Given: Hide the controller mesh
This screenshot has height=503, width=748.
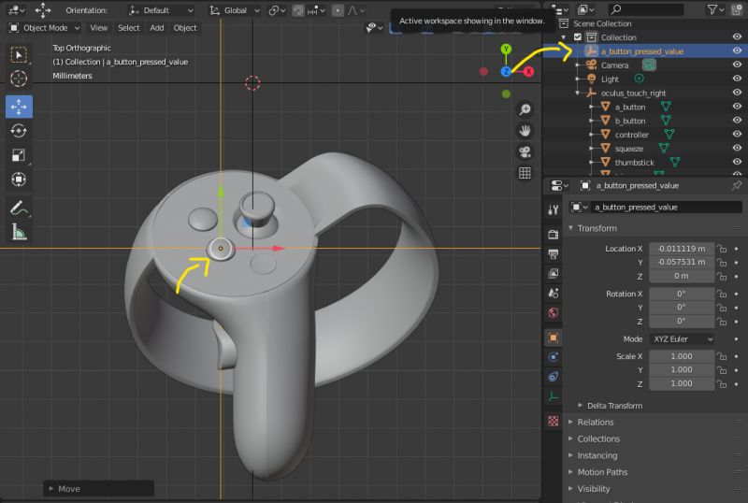Looking at the screenshot, I should 737,134.
